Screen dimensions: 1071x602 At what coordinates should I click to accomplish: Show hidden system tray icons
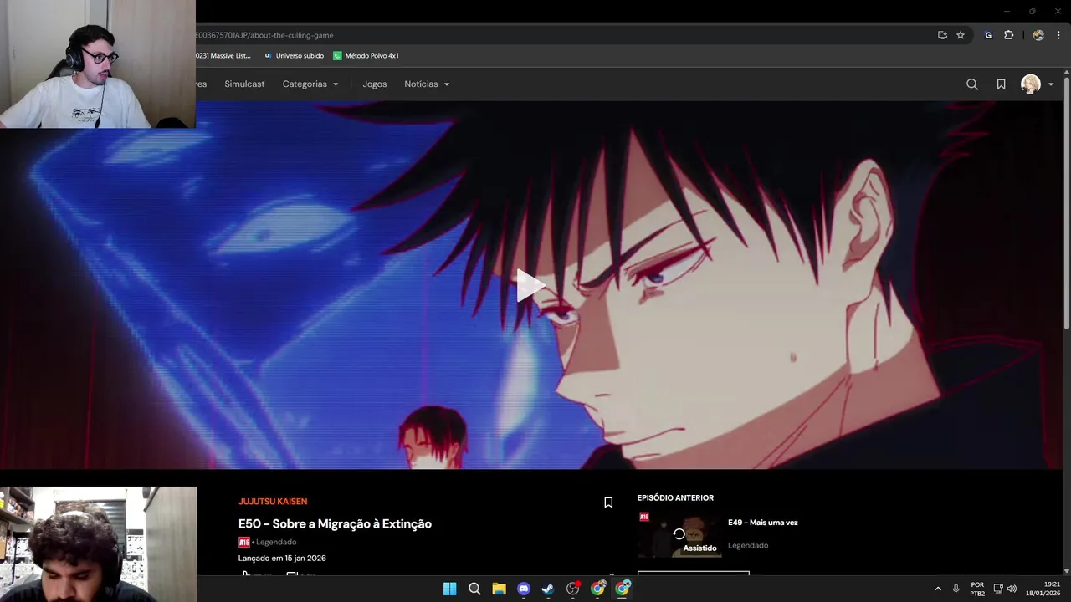[937, 589]
